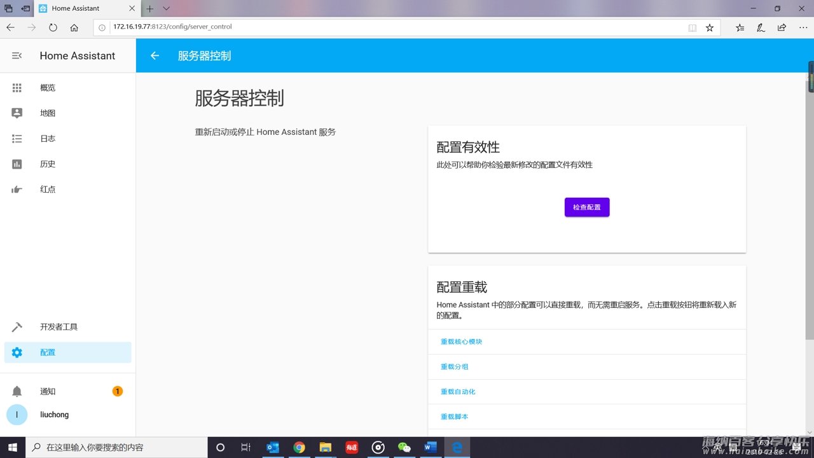
Task: Open the 概览 overview grid icon
Action: tap(17, 88)
